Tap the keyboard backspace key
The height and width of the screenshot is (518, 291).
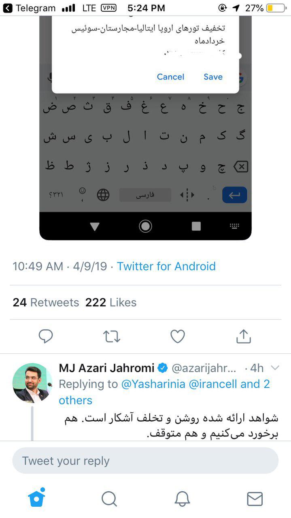pos(240,167)
